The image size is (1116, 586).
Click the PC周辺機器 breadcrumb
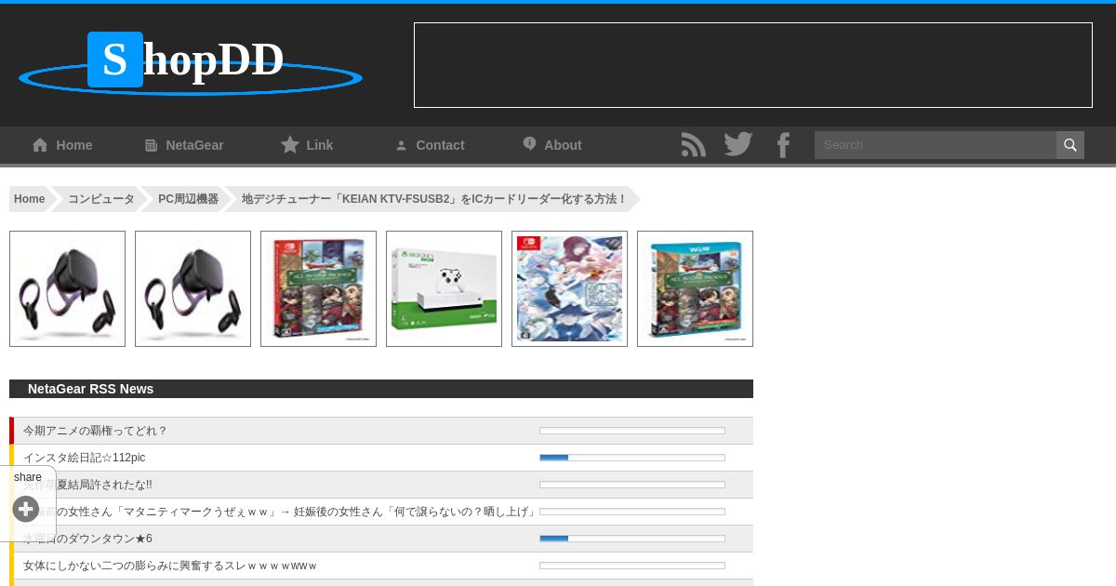(x=188, y=199)
